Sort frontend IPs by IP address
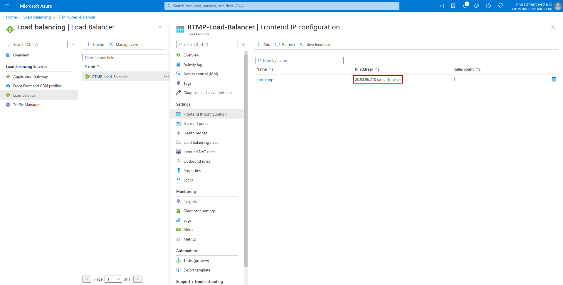This screenshot has width=563, height=285. [367, 69]
